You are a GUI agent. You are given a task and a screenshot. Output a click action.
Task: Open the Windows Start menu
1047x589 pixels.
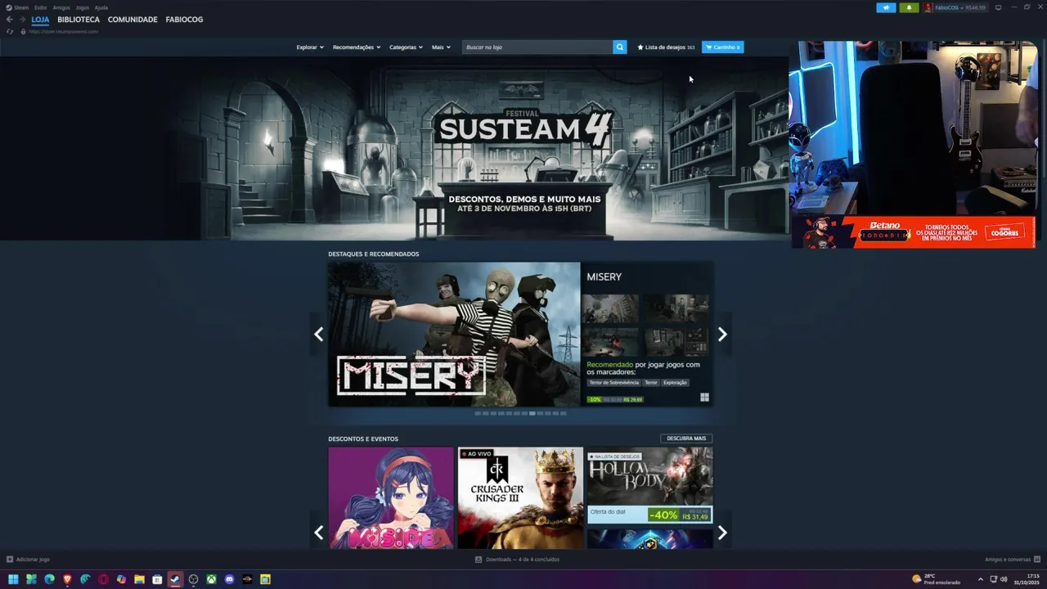pyautogui.click(x=13, y=579)
